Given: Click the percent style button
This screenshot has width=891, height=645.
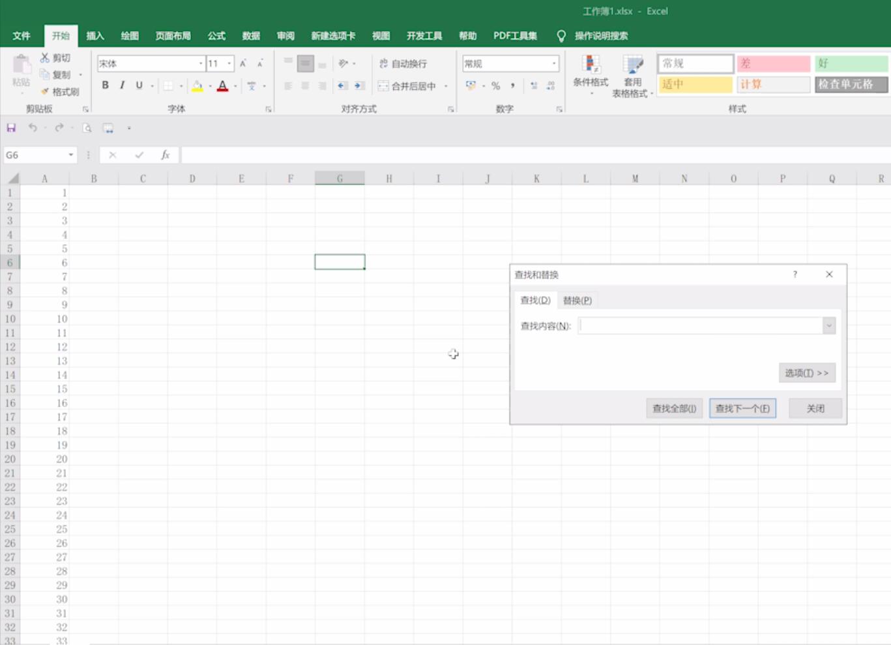Looking at the screenshot, I should click(495, 85).
